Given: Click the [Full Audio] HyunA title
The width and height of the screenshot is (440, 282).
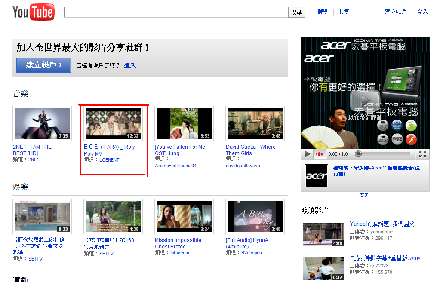Looking at the screenshot, I should point(247,243).
